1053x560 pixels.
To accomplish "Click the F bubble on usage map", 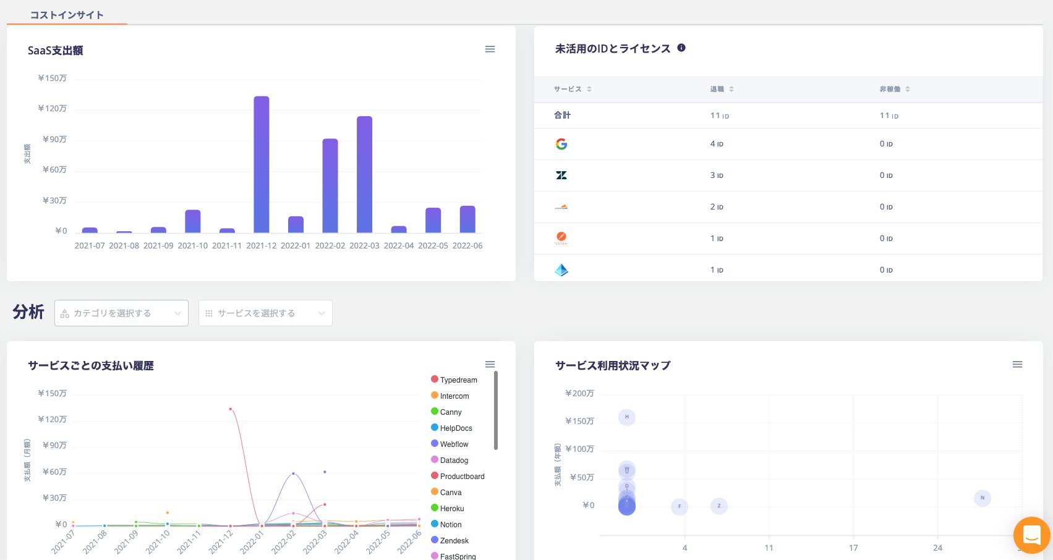I will (x=679, y=506).
